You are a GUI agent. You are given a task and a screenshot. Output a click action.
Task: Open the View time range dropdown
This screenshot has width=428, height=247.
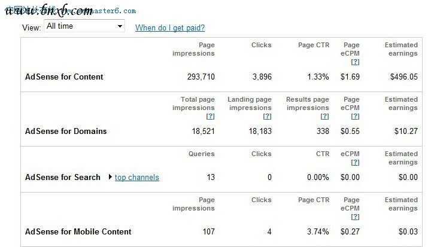coord(84,26)
